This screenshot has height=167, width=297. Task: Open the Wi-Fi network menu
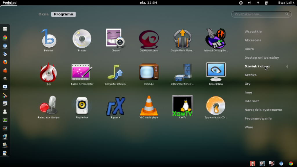tap(258, 3)
